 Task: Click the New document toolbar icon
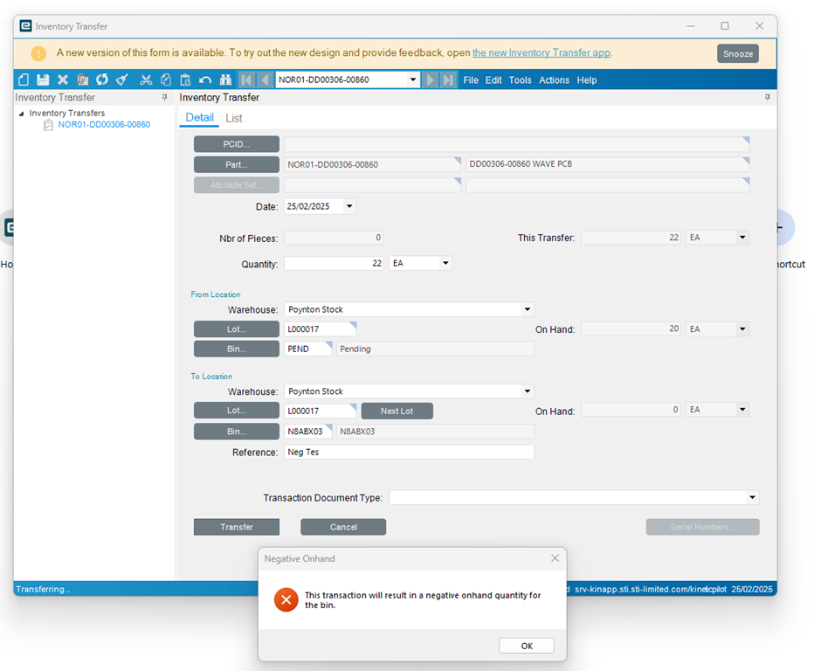(x=24, y=80)
